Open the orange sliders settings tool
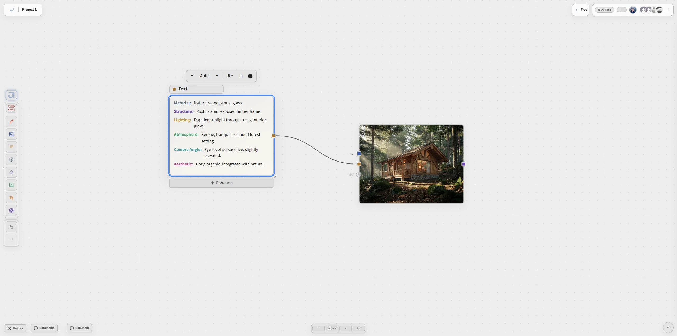Viewport: 677px width, 336px height. (11, 198)
